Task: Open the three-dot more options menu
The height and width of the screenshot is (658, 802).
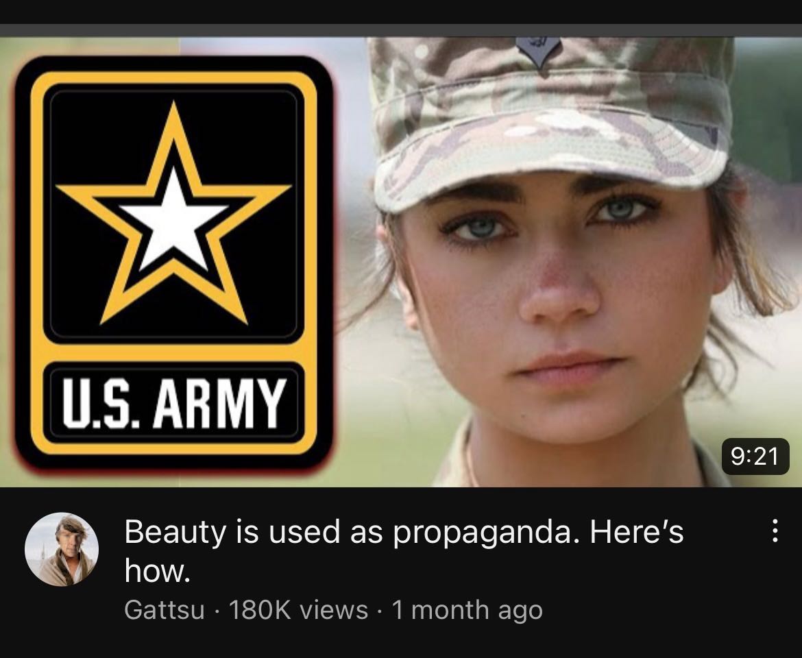Action: coord(775,531)
